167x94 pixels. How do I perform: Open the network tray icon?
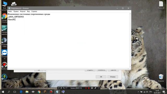pos(144,92)
